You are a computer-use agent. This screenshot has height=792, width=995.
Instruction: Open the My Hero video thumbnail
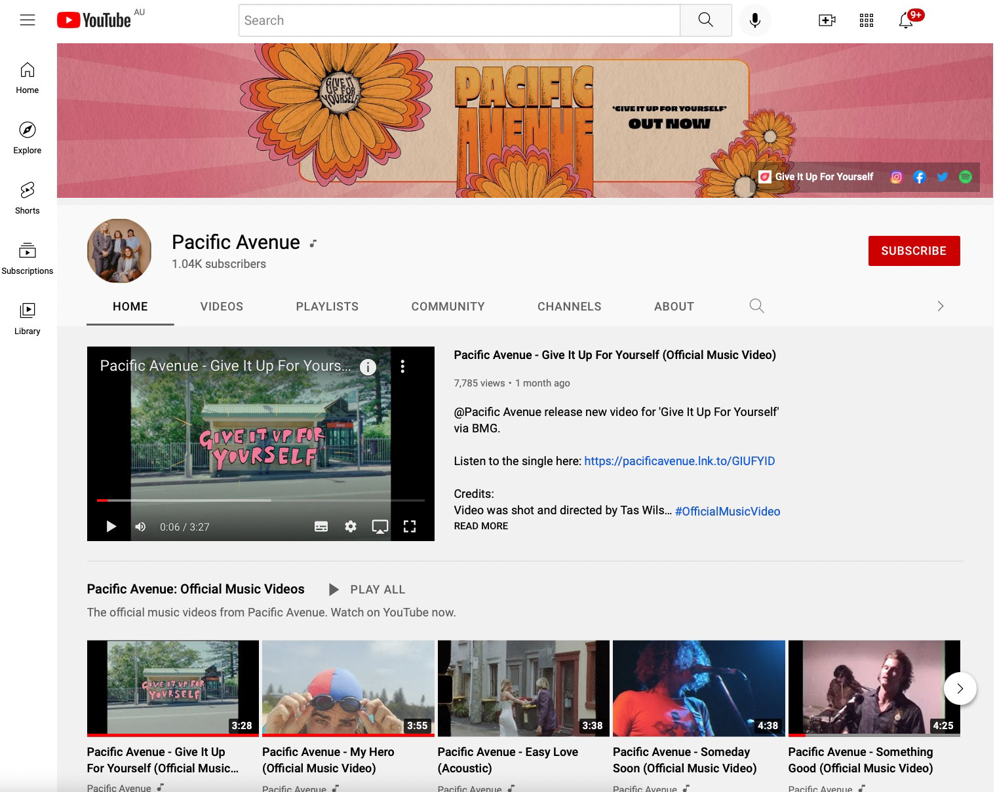tap(348, 688)
